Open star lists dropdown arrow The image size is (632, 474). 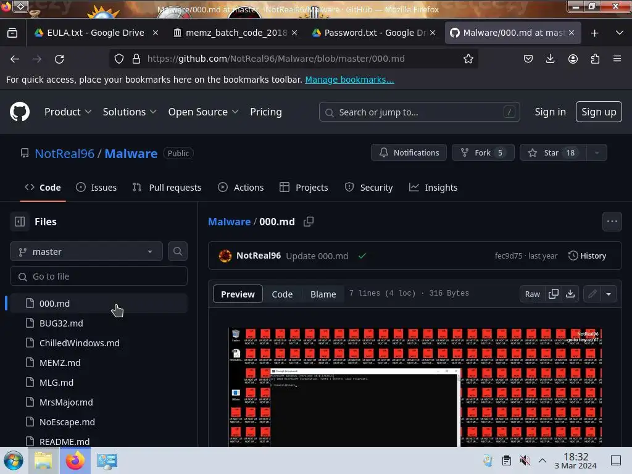(597, 153)
